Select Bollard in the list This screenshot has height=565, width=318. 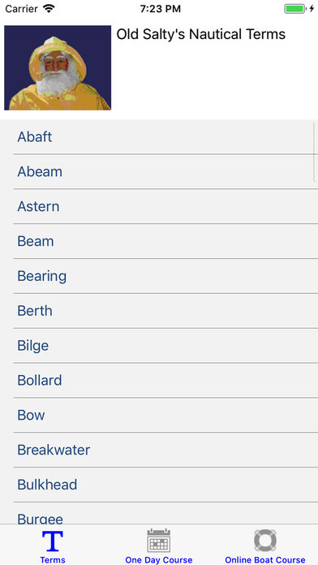point(159,381)
